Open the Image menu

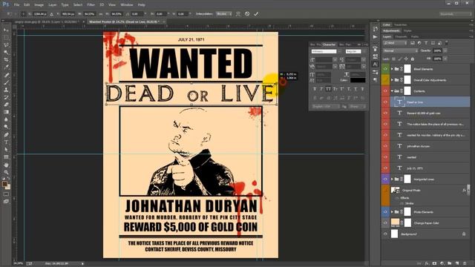point(39,5)
